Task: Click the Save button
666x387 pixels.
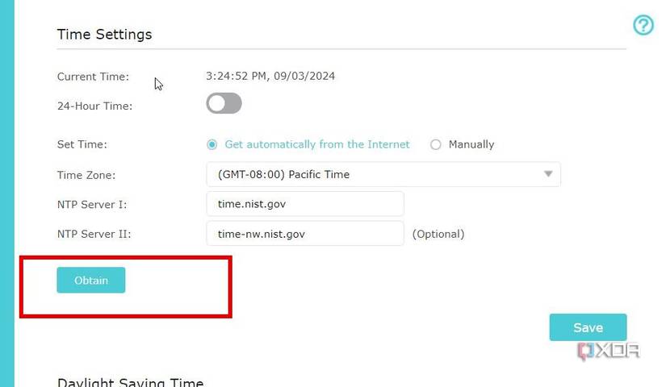Action: click(x=588, y=327)
